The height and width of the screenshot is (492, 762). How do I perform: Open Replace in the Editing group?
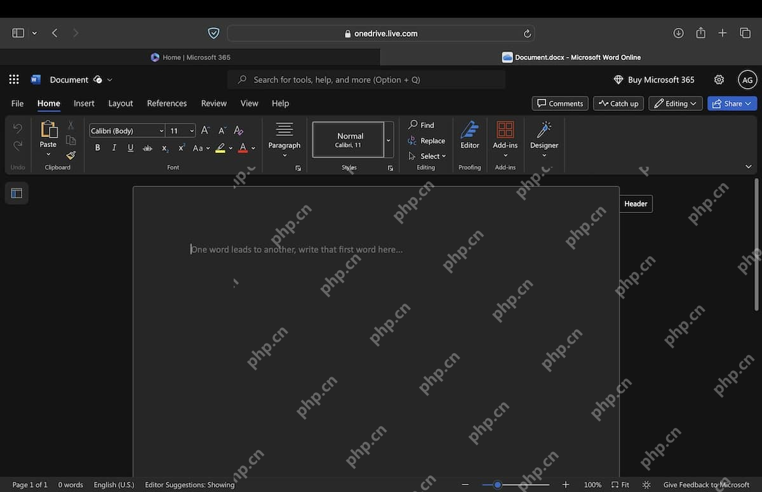[426, 141]
